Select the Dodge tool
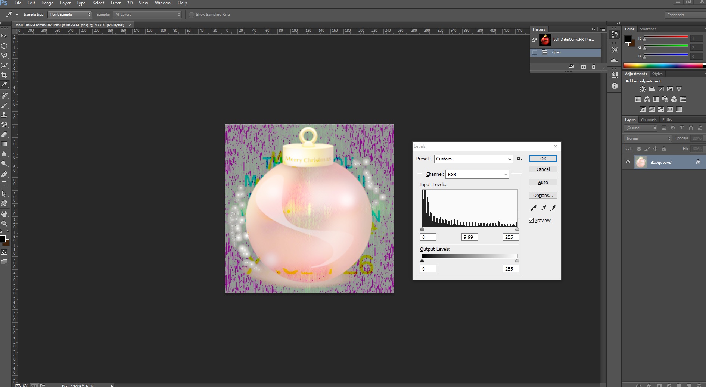This screenshot has width=706, height=387. click(x=4, y=163)
